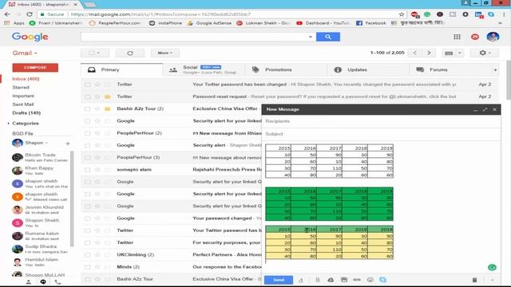Star the PeoplePerHour (2) email
Image resolution: width=511 pixels, height=287 pixels.
(97, 133)
